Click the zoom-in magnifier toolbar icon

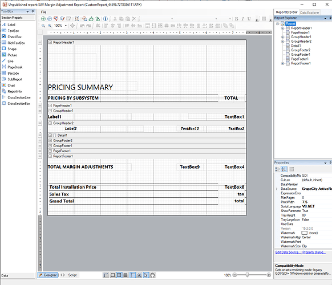50,26
